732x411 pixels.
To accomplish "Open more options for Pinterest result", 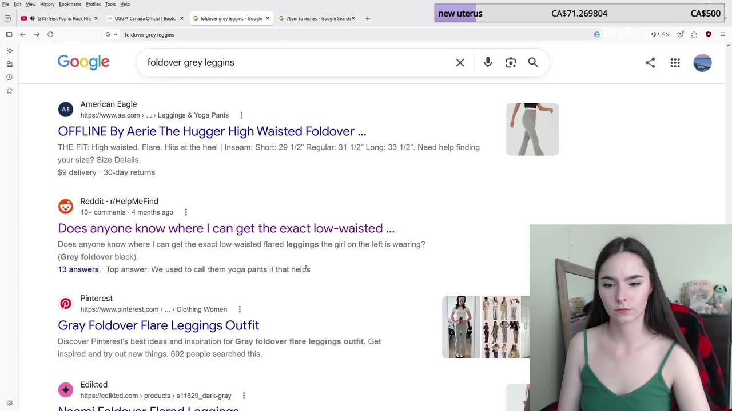I will click(x=240, y=309).
